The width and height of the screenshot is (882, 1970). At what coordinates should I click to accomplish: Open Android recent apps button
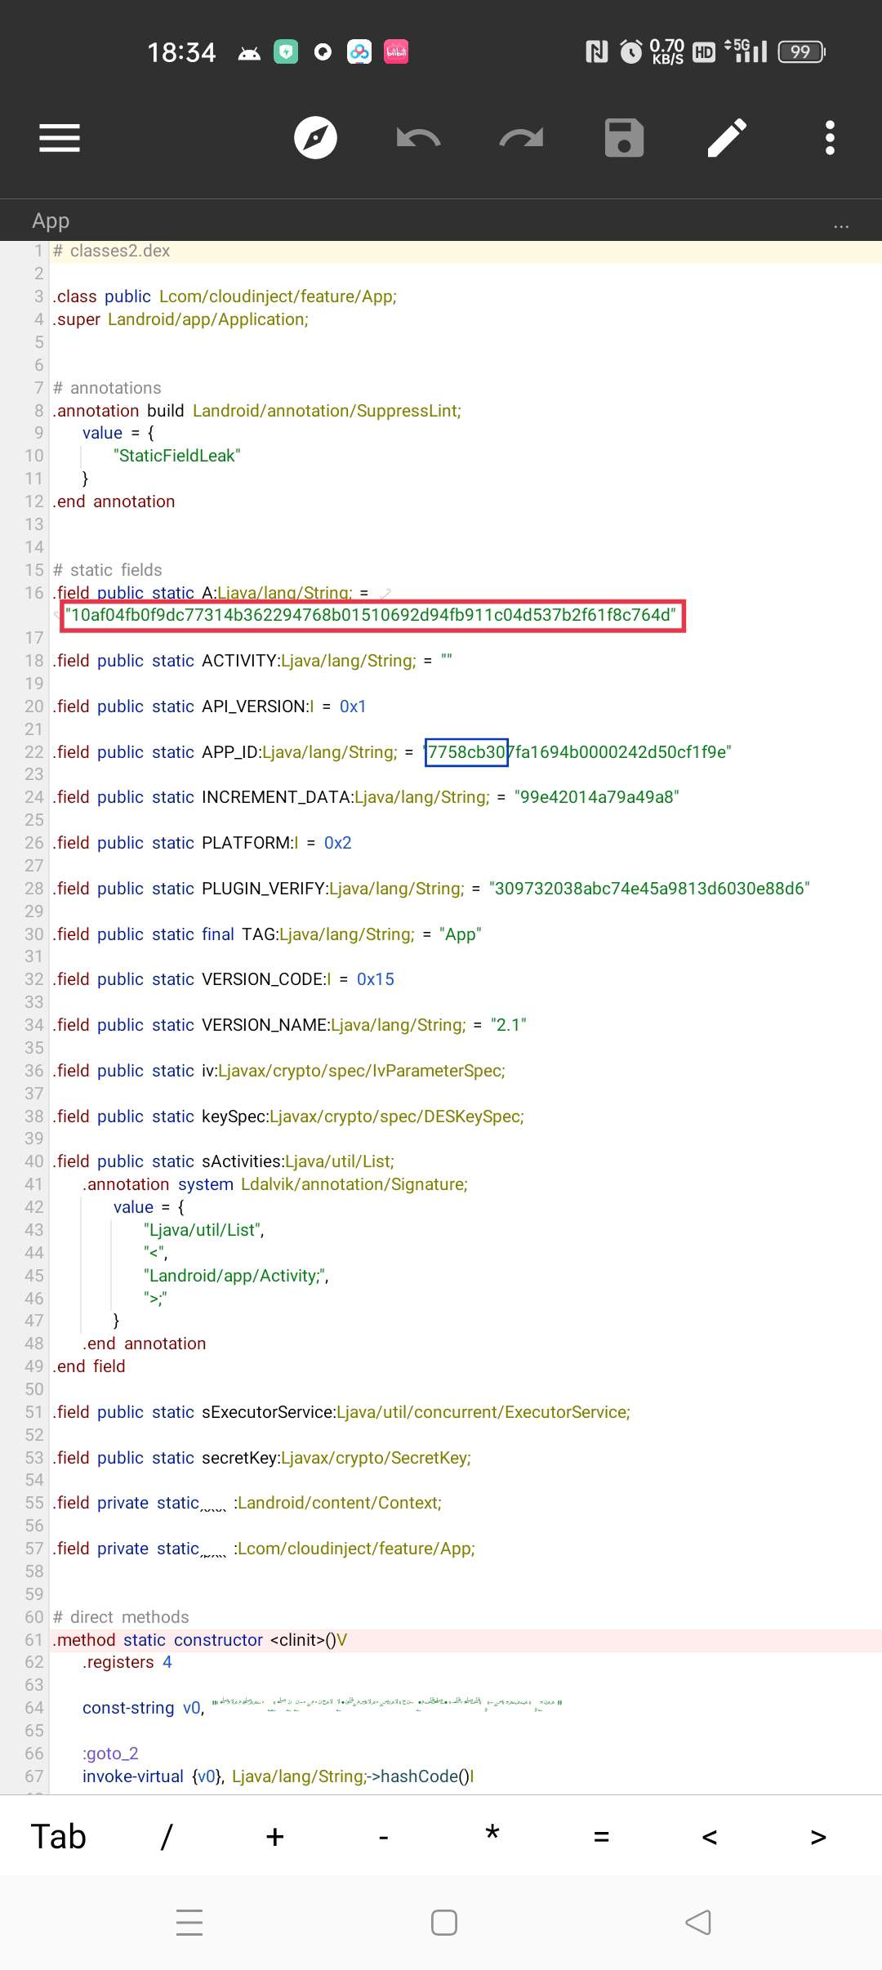point(189,1923)
